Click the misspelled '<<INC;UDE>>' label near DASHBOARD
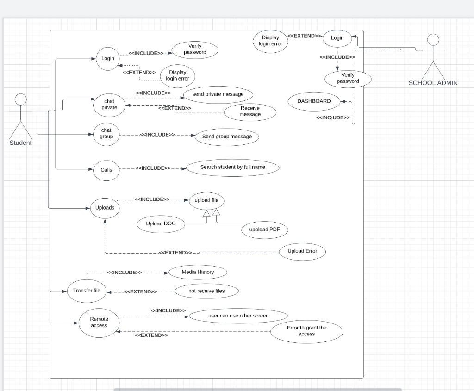 pos(333,118)
